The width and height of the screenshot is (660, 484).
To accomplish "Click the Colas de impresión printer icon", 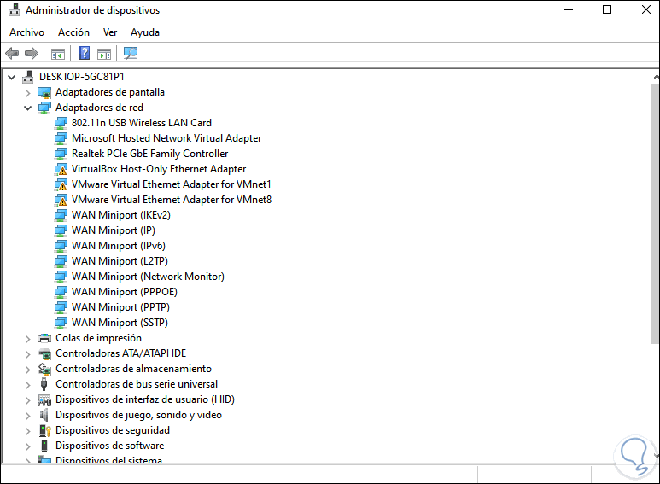I will click(x=44, y=338).
